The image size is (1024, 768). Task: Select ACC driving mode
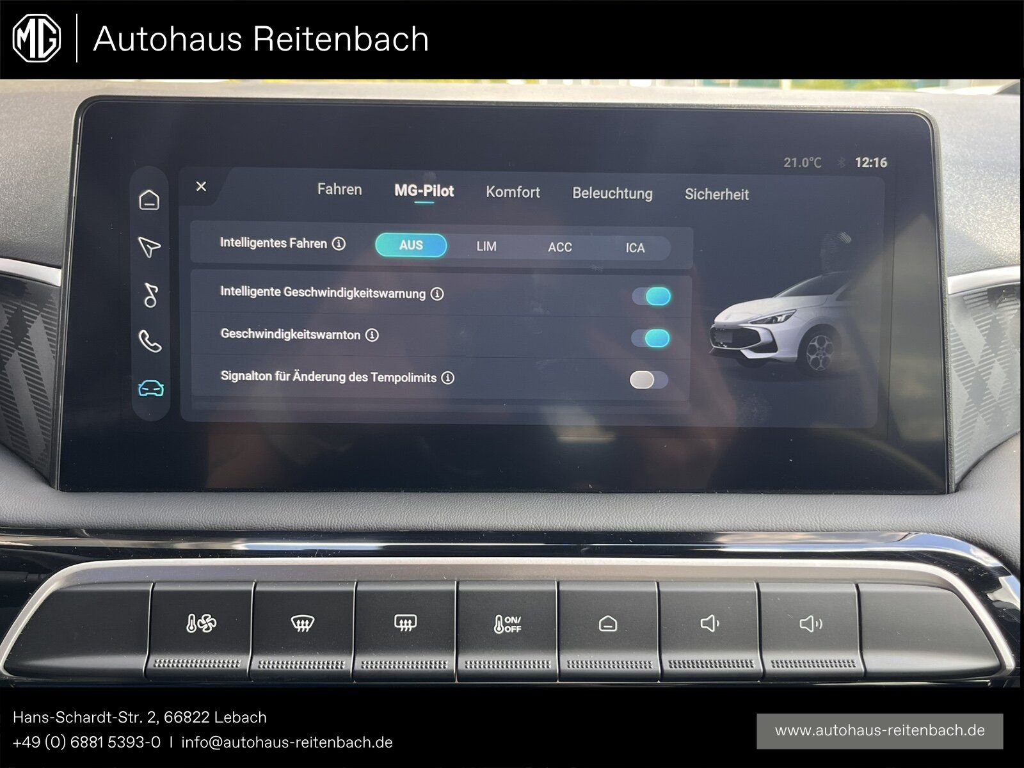[560, 247]
